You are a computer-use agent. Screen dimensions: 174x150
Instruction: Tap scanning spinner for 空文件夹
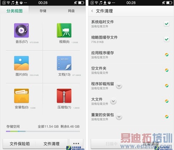pyautogui.click(x=167, y=70)
